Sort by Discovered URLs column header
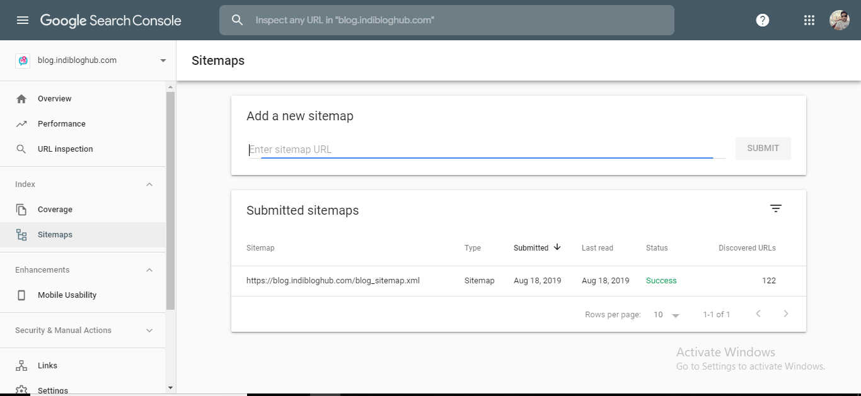 tap(747, 248)
